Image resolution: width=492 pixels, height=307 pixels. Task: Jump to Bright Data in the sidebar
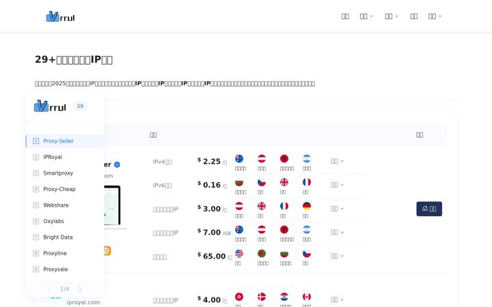coord(65,237)
